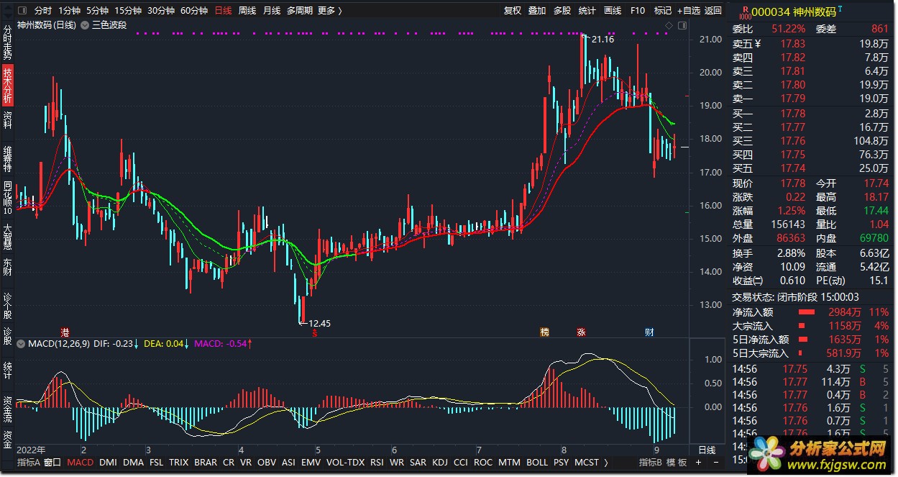Click the 指标B button
The width and height of the screenshot is (898, 477).
click(x=650, y=463)
